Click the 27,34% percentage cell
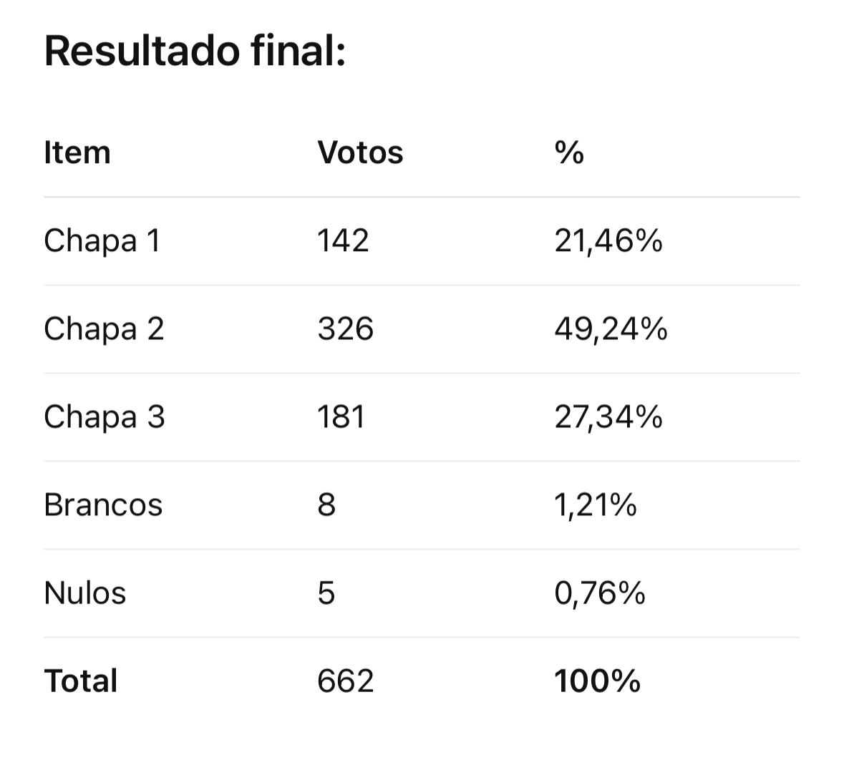Screen dimensions: 844x770 (608, 417)
